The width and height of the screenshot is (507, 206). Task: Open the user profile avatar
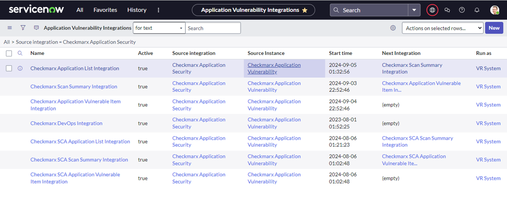coord(495,10)
